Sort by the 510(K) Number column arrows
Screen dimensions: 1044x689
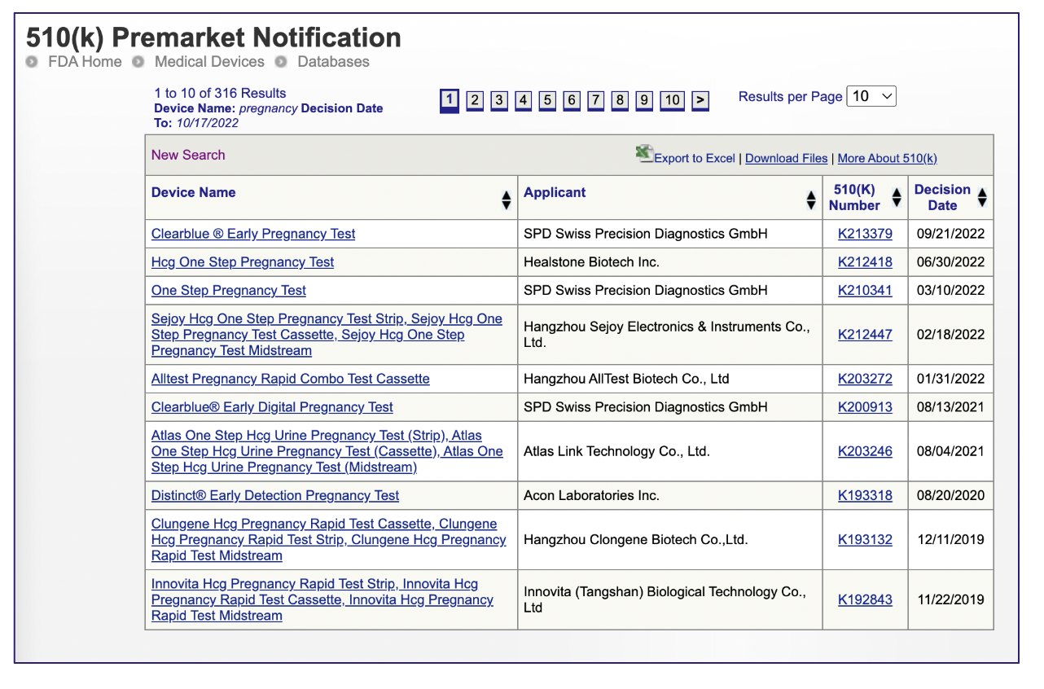[x=896, y=198]
